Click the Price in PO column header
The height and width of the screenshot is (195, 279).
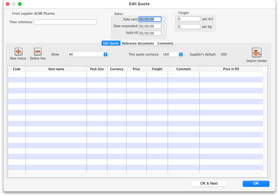click(x=231, y=69)
